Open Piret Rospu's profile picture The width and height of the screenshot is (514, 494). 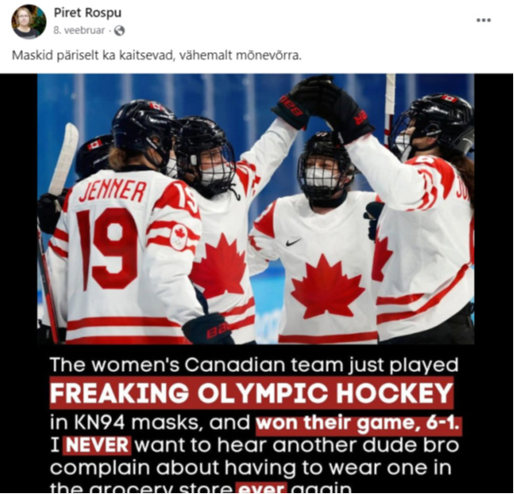29,21
